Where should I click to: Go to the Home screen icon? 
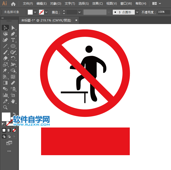[13, 4]
